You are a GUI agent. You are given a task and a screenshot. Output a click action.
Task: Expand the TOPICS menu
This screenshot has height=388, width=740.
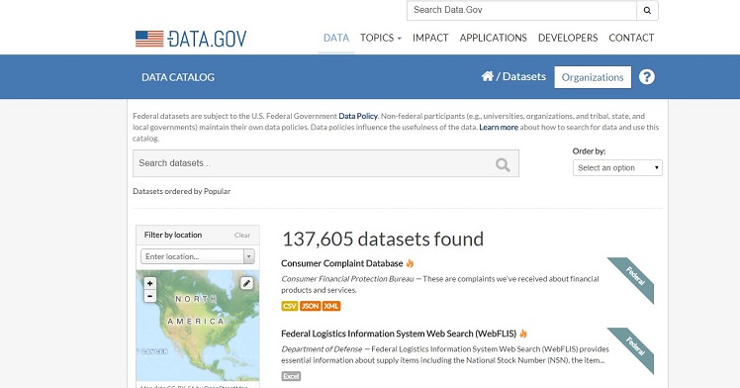[x=380, y=38]
